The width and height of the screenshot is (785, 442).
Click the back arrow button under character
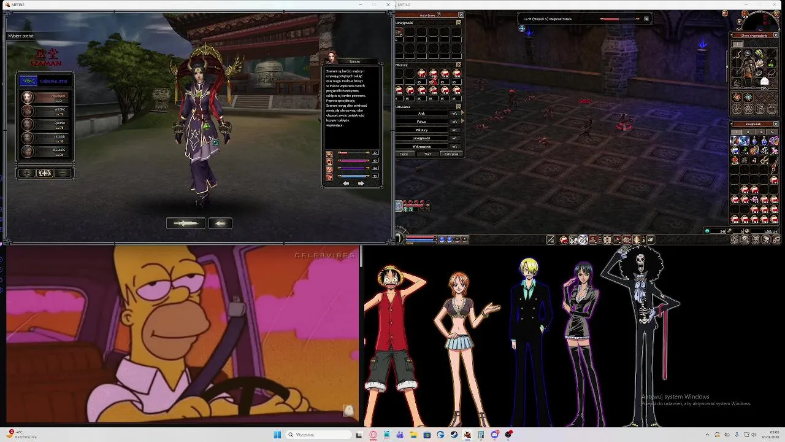pyautogui.click(x=220, y=223)
